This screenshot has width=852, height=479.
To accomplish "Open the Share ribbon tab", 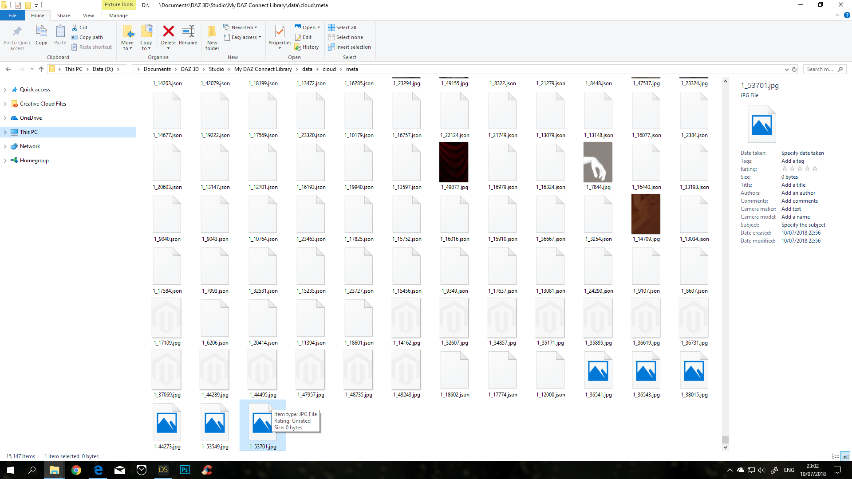I will tap(63, 16).
